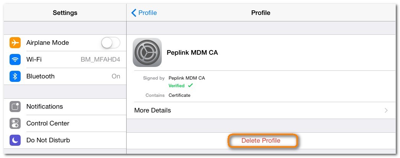400x158 pixels.
Task: Go back via the Profile link
Action: click(147, 13)
